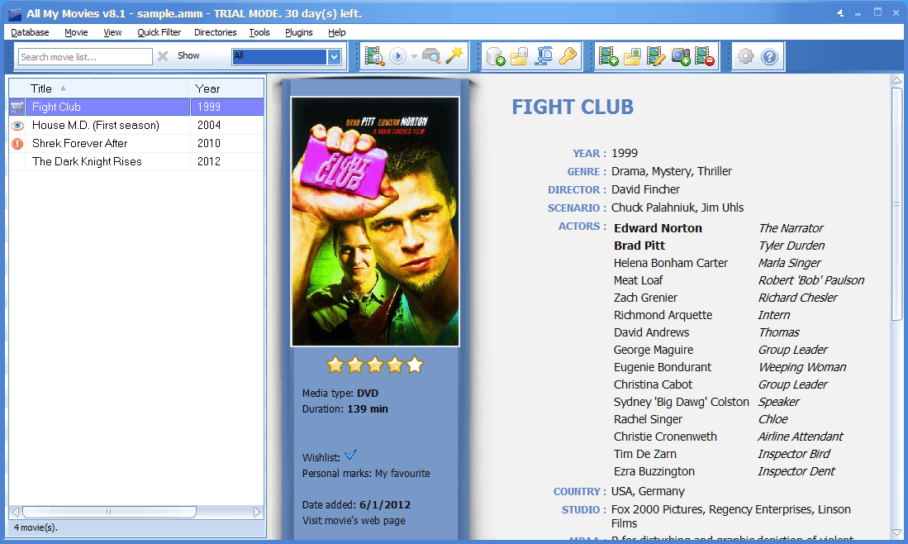Click the edit movie pencil icon

656,56
